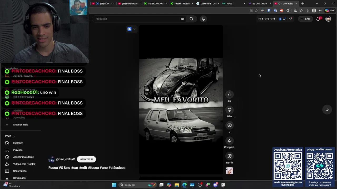This screenshot has height=189, width=337.
Task: Open Edge settings and more menu
Action: (x=320, y=10)
